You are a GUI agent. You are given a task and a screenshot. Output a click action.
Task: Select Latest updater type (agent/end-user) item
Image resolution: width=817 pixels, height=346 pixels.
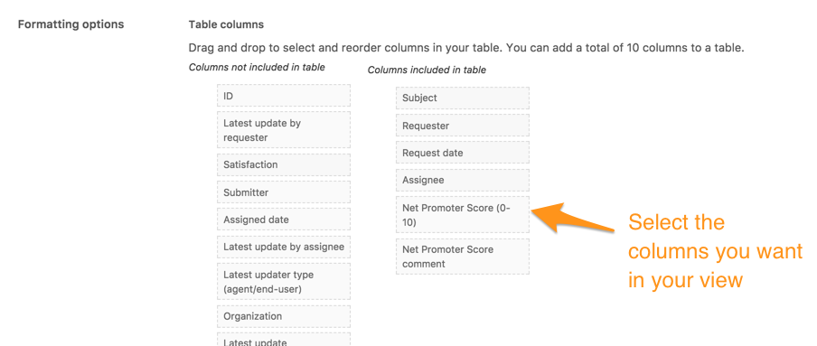point(284,281)
